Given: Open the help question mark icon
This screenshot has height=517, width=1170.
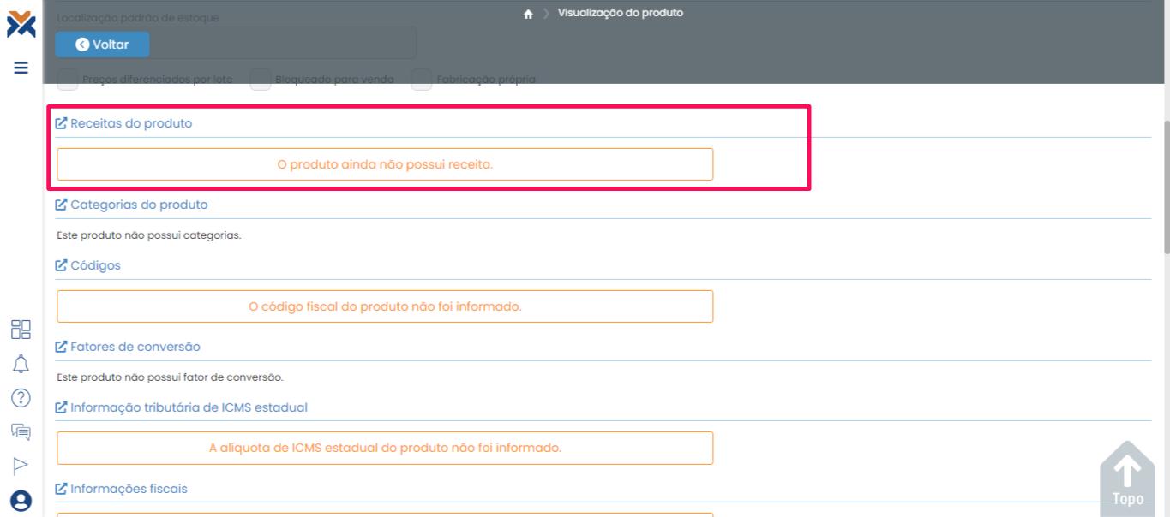Looking at the screenshot, I should pyautogui.click(x=21, y=398).
